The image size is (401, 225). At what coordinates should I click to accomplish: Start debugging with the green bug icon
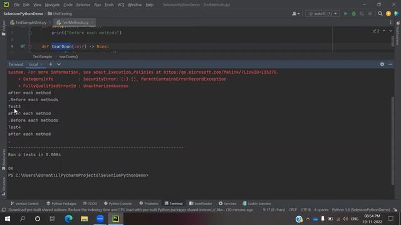coord(353,14)
